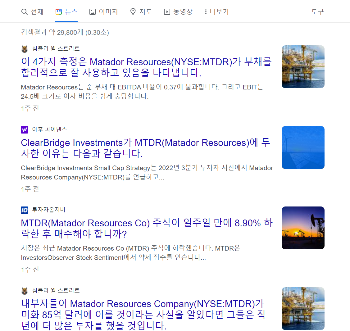Open the 이미지 tab
Screen dimensions: 350x331
pos(104,11)
